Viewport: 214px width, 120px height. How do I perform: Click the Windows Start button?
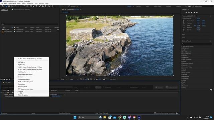pos(75,117)
